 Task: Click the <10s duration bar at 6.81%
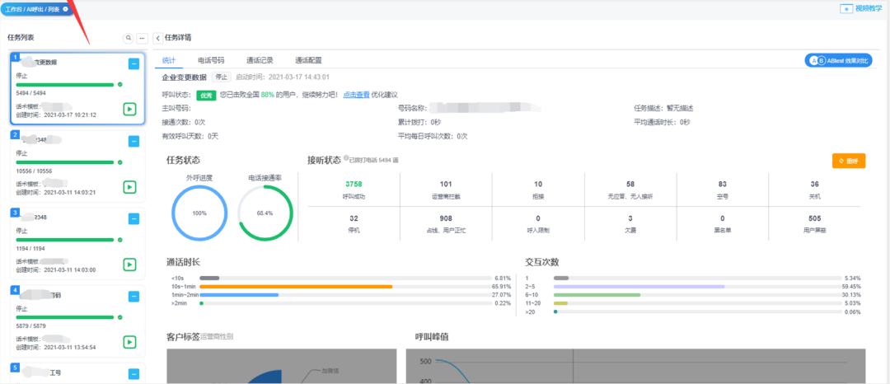[x=345, y=278]
